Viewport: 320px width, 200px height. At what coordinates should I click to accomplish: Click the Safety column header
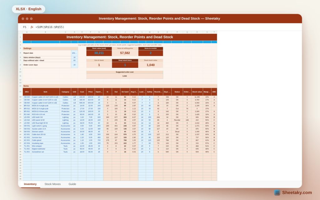[150, 92]
